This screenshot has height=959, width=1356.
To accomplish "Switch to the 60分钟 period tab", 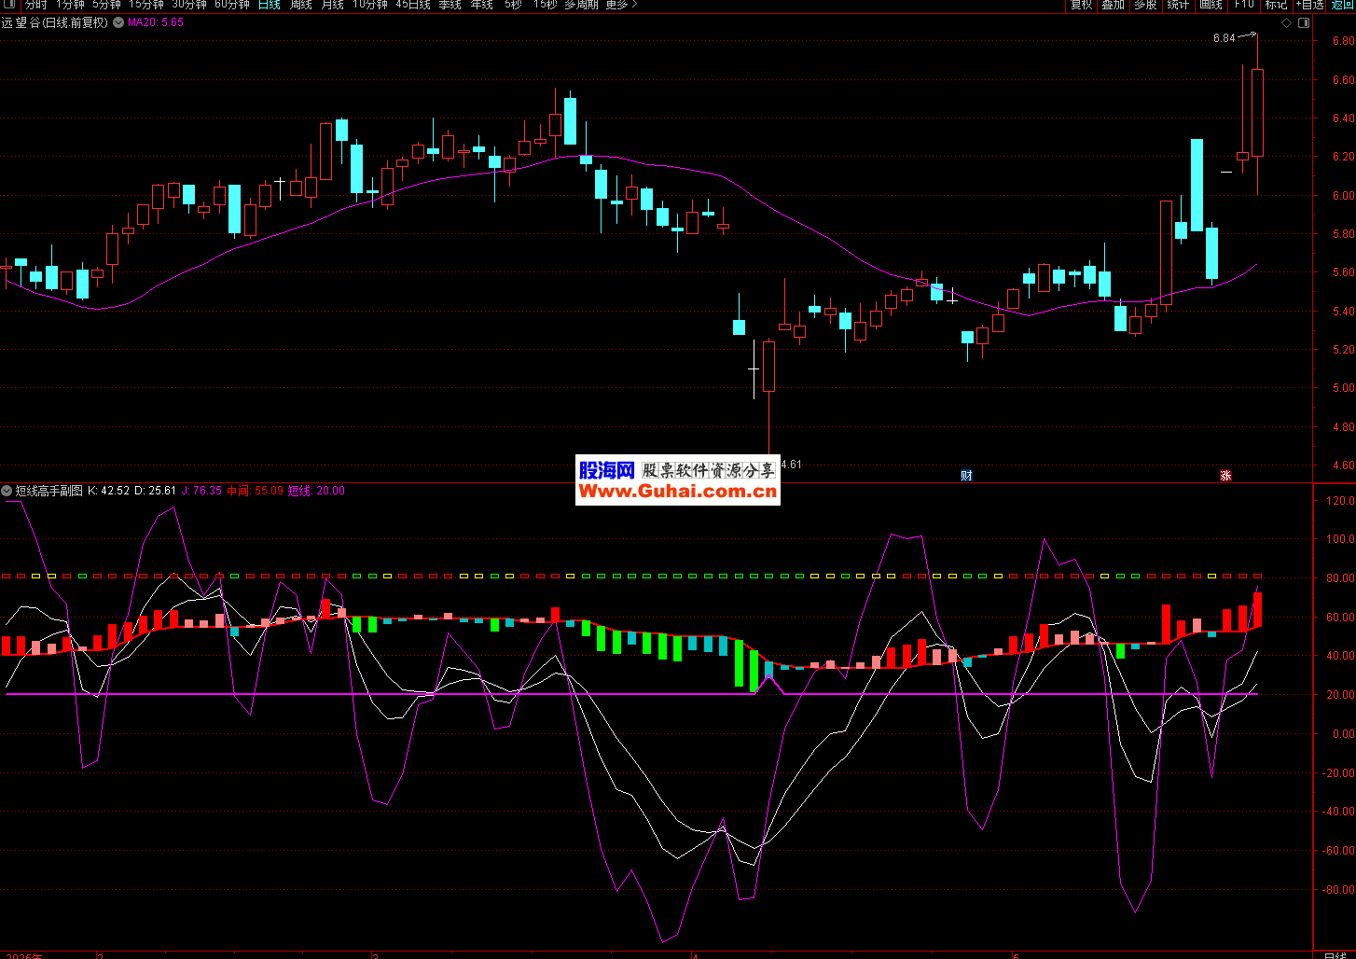I will 232,5.
